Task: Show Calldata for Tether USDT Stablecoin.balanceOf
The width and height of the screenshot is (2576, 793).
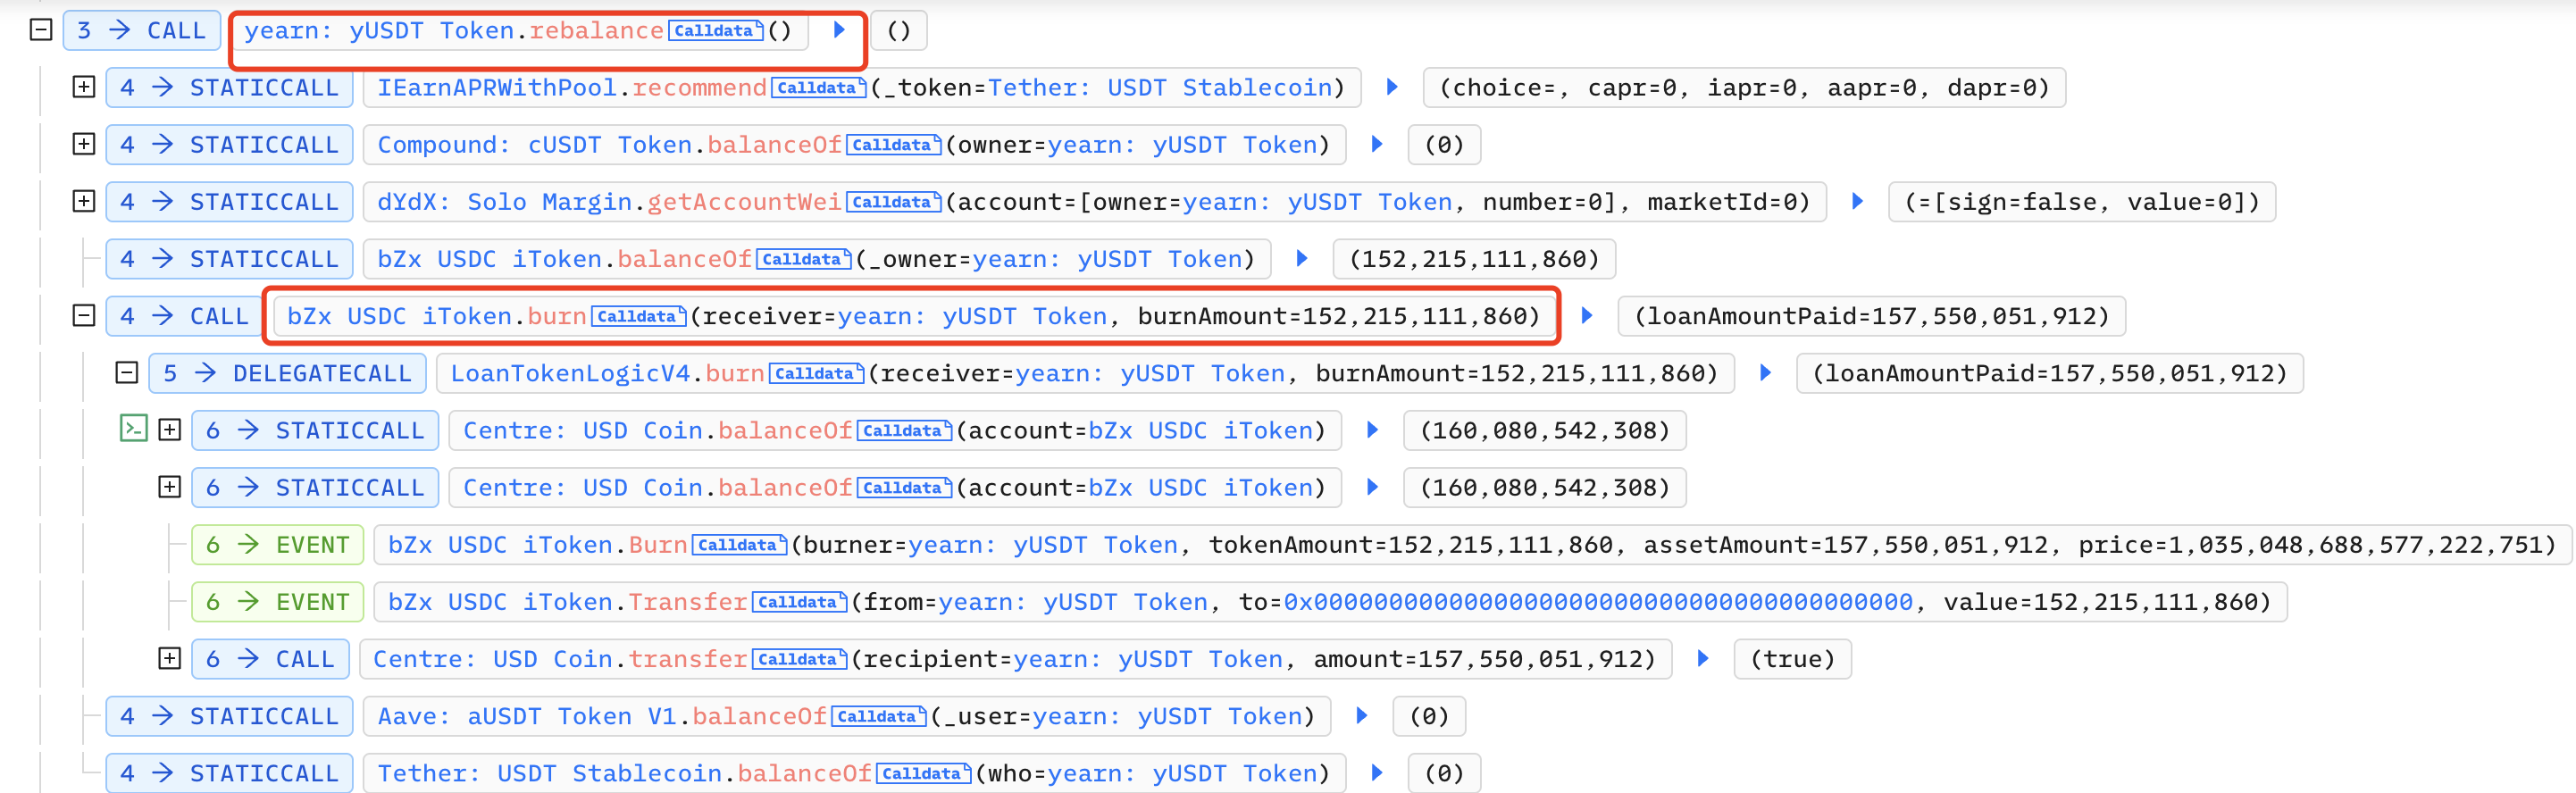Action: click(x=924, y=773)
